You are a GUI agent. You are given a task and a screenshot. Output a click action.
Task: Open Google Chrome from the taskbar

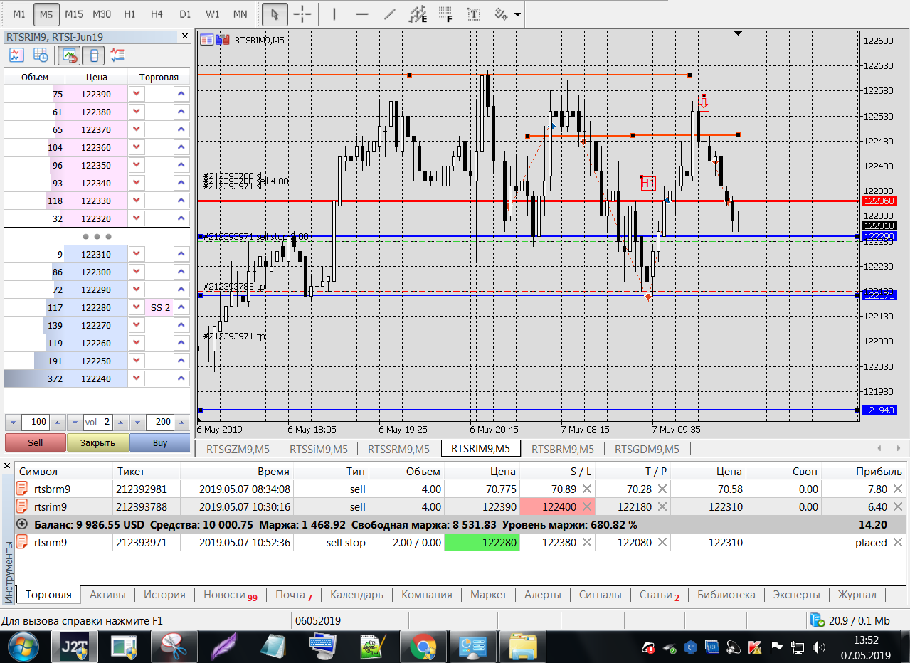pos(423,647)
